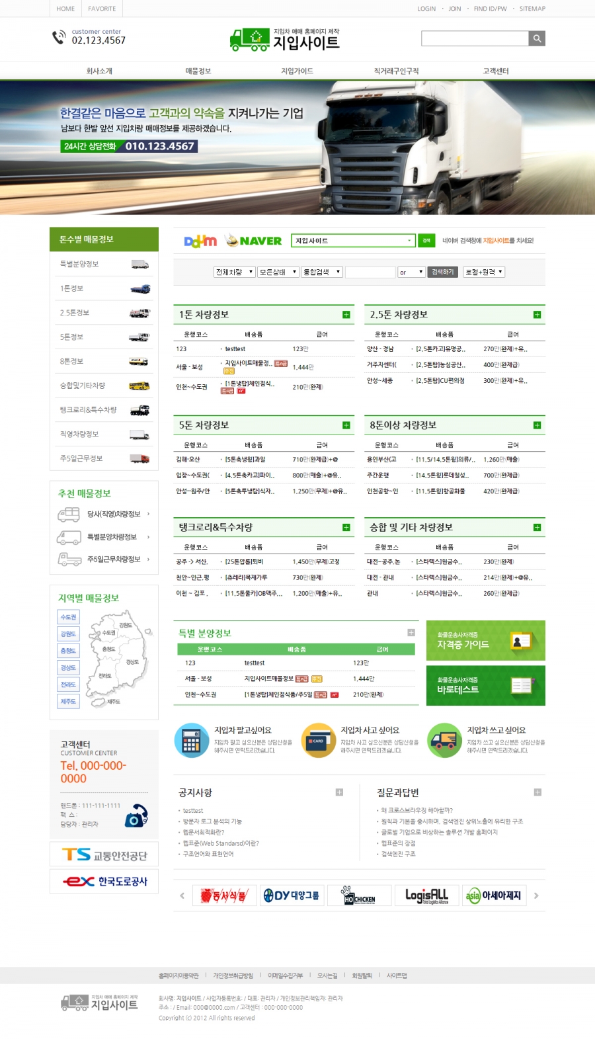Open the 전체차량 dropdown filter
595x1039 pixels.
234,272
